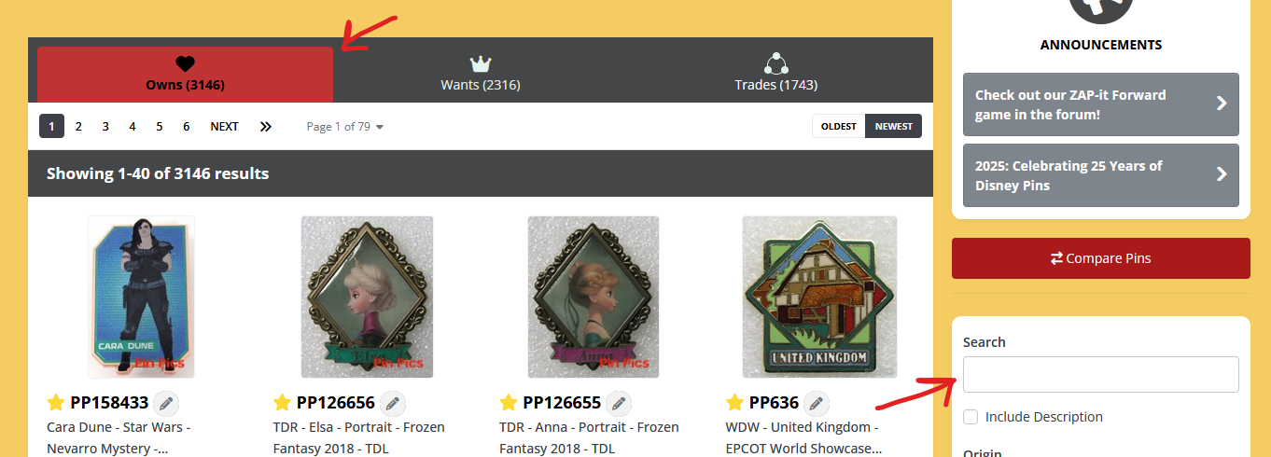Screen dimensions: 1271x457
Task: Click the Compare Pins button
Action: pos(1101,258)
